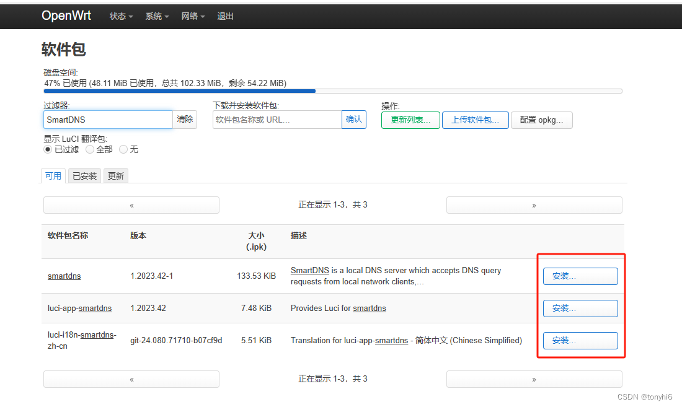Image resolution: width=682 pixels, height=407 pixels.
Task: Click the 133.53 KiB size cell
Action: tap(257, 276)
